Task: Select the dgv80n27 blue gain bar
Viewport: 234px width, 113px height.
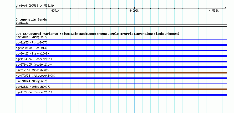Action: click(121, 56)
